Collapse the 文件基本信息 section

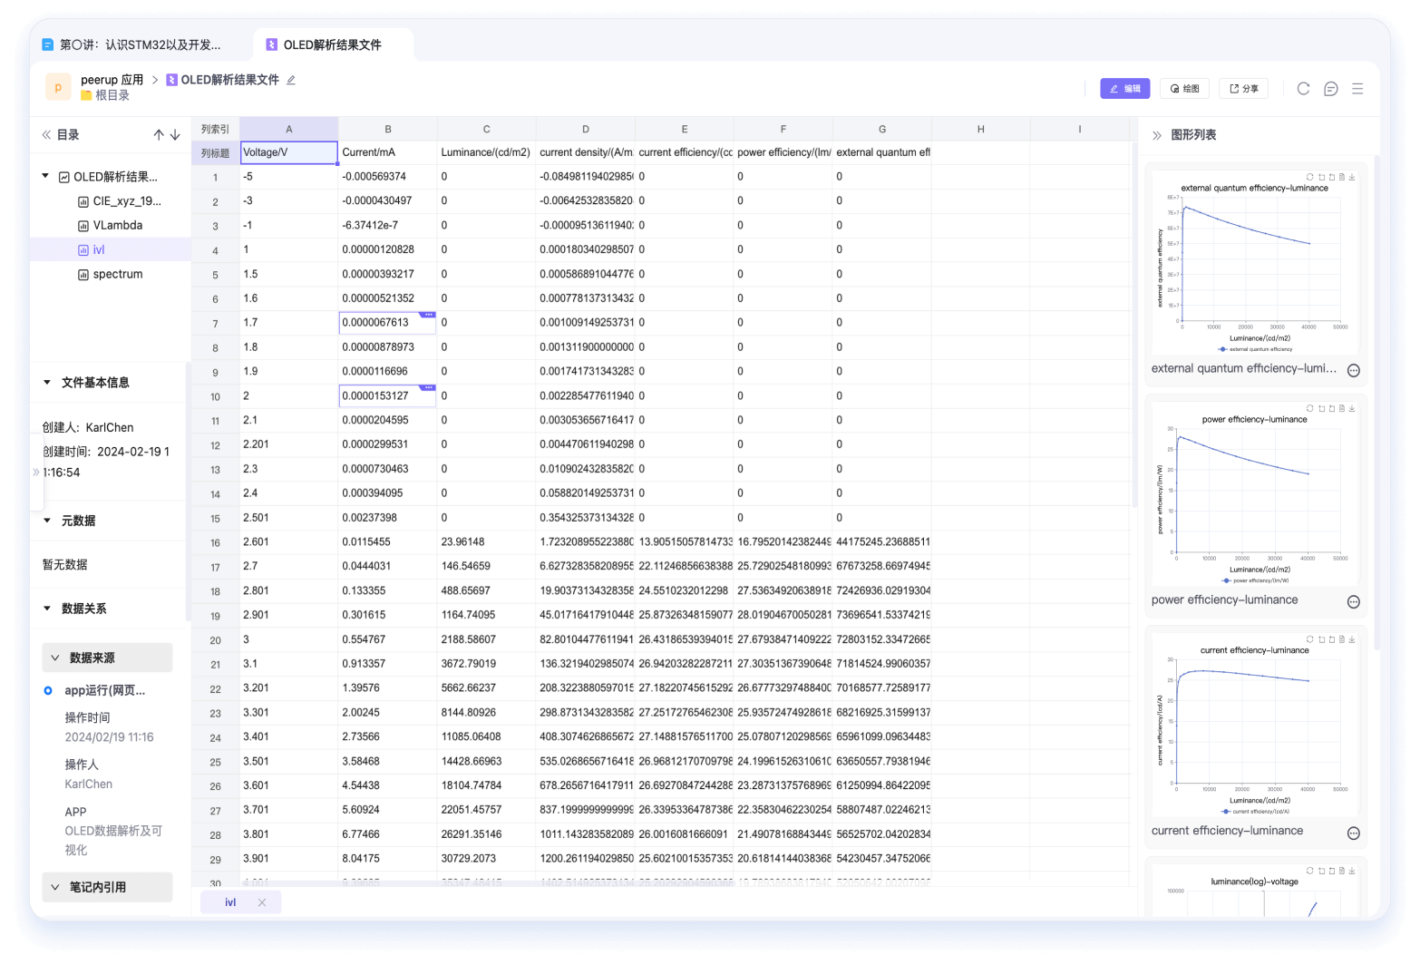47,383
